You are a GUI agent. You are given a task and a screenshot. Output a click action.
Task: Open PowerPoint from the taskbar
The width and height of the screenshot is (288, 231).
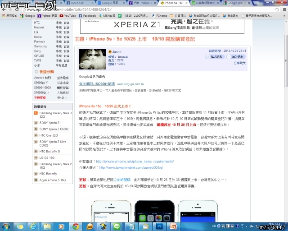coord(173,226)
